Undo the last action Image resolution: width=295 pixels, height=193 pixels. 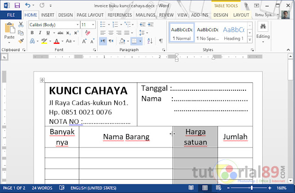coord(28,5)
